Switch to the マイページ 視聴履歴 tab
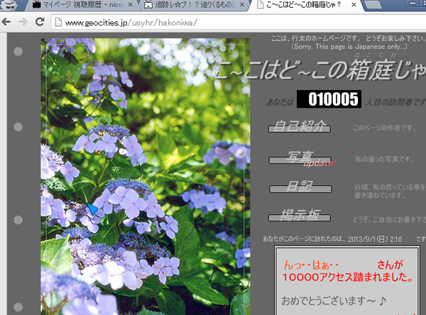 pyautogui.click(x=82, y=5)
